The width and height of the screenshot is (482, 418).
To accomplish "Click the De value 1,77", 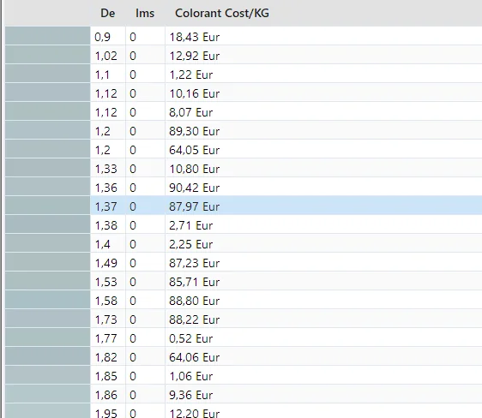I will (x=106, y=338).
